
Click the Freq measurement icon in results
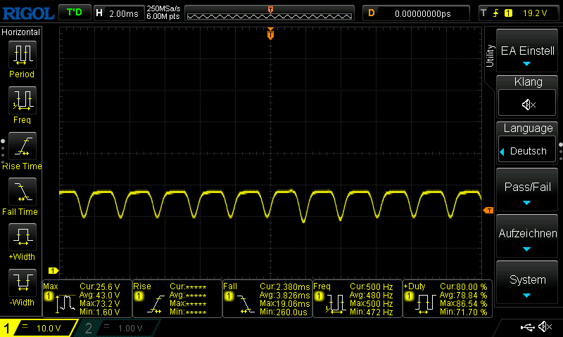tap(336, 304)
